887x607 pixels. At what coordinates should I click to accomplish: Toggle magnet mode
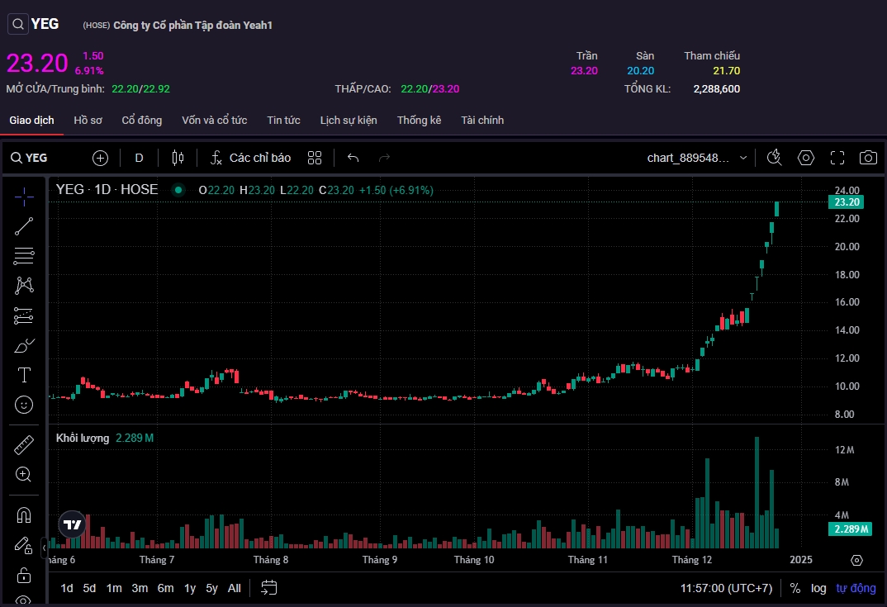tap(24, 515)
